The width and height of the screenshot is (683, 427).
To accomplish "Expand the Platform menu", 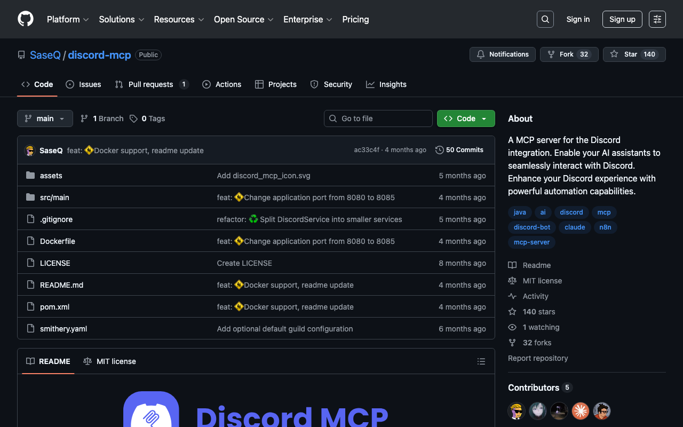I will tap(68, 19).
